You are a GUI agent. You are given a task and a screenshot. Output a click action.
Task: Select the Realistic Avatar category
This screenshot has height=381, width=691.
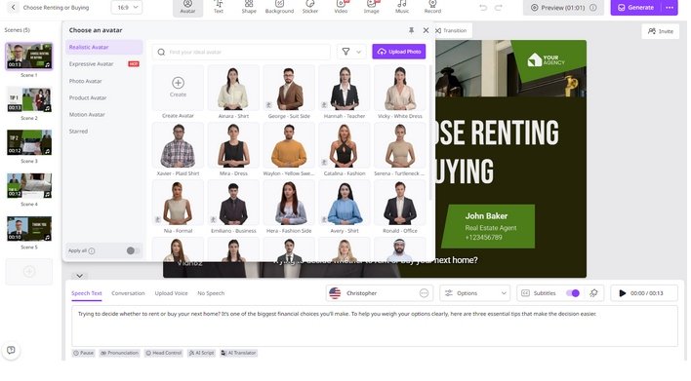point(104,47)
